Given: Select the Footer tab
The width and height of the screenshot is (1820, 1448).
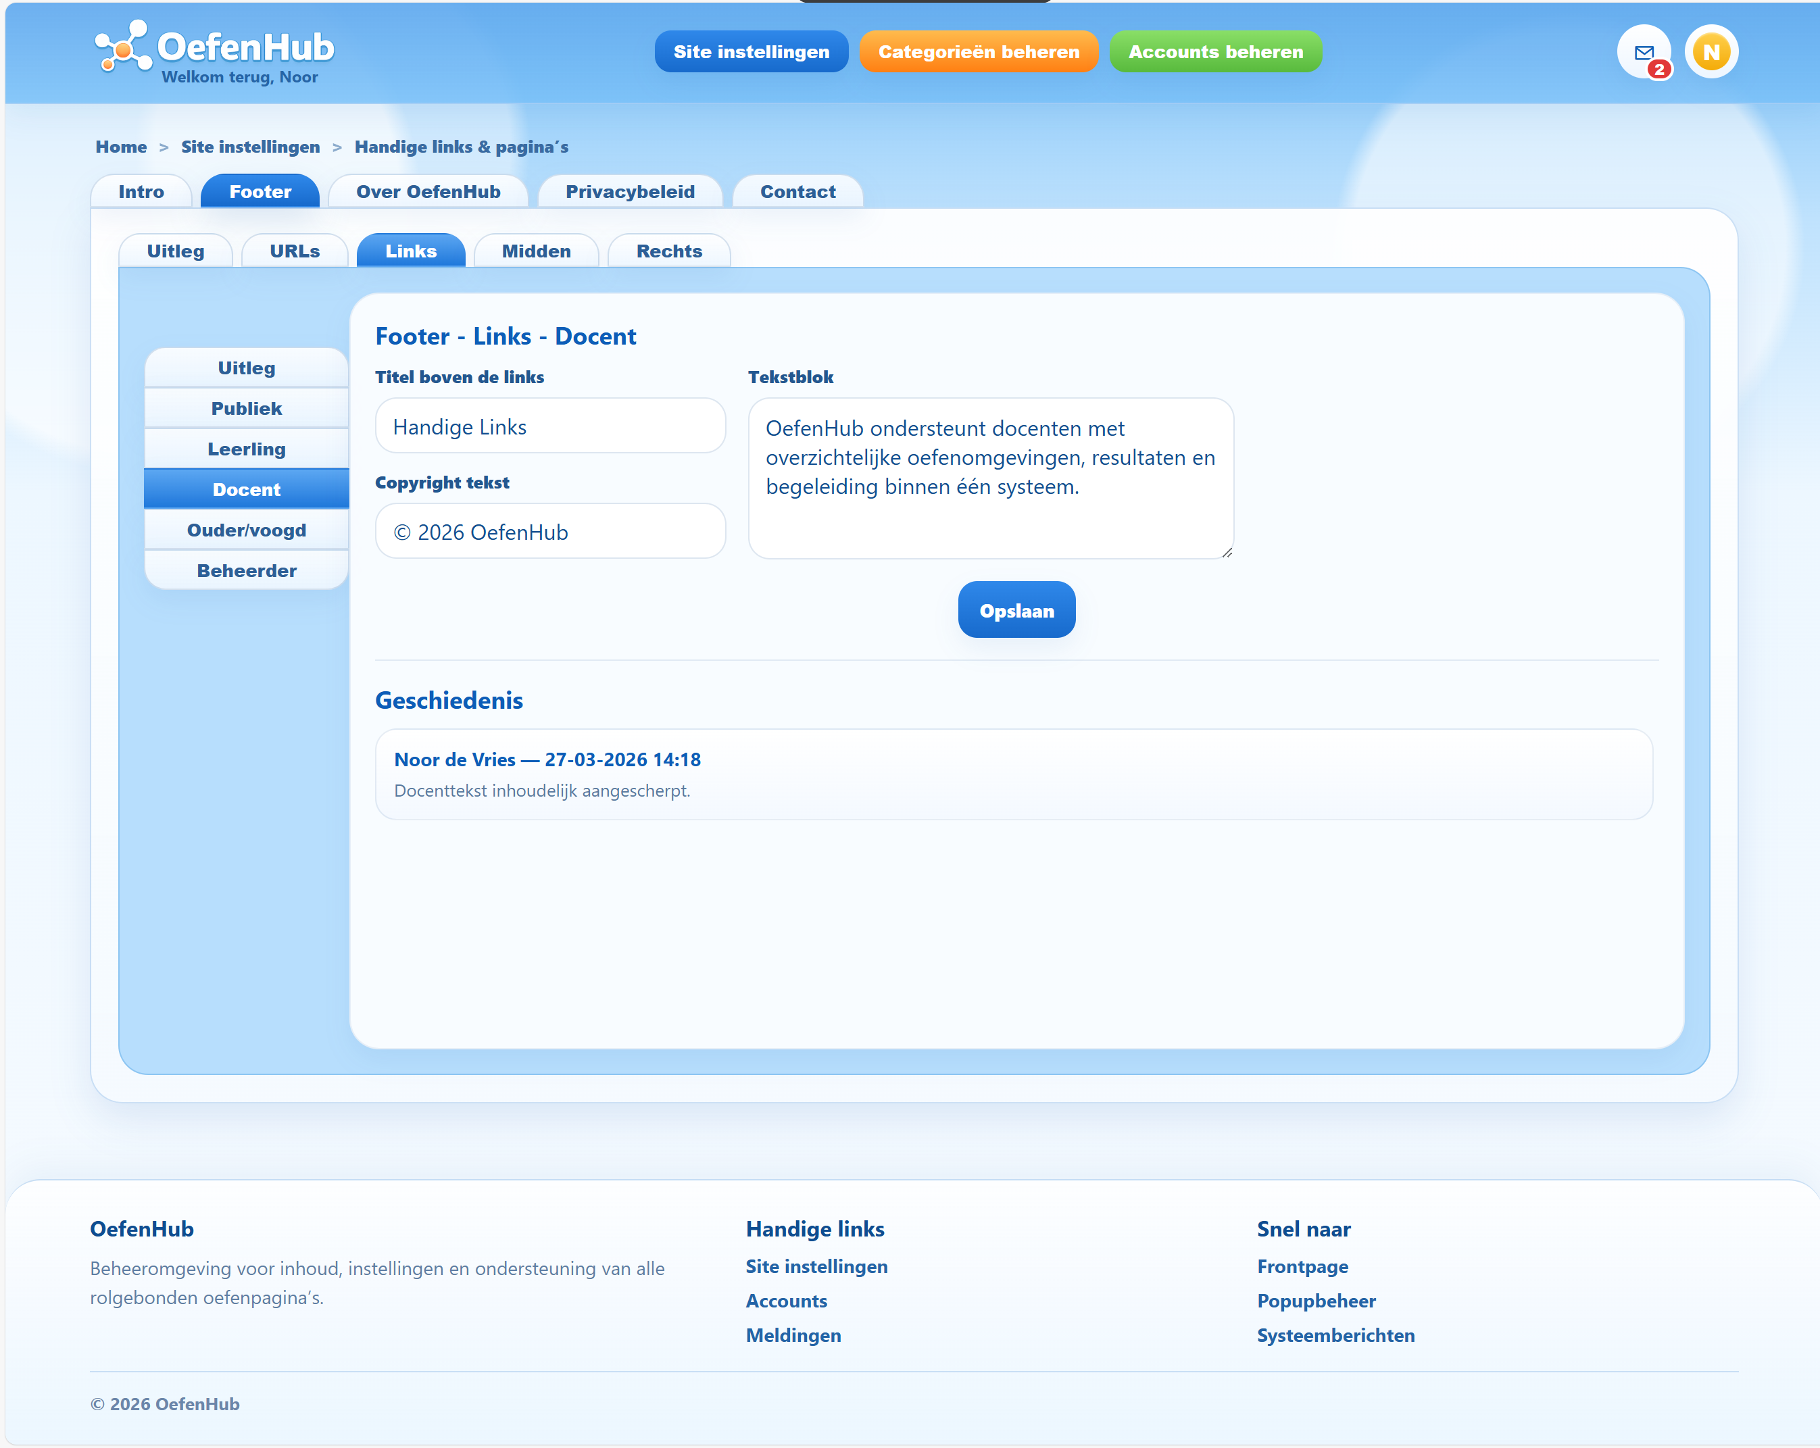Looking at the screenshot, I should point(260,191).
